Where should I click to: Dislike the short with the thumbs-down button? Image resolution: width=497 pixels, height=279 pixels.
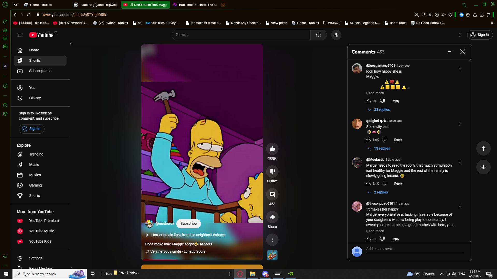tap(272, 172)
